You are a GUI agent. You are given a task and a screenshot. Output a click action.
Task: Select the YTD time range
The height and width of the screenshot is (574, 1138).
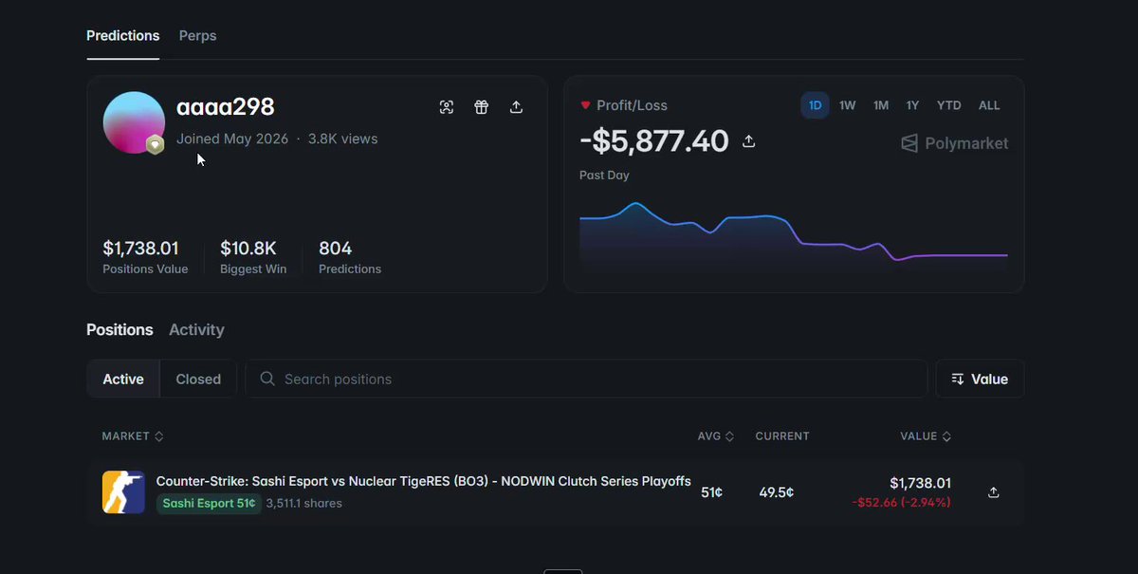coord(949,105)
